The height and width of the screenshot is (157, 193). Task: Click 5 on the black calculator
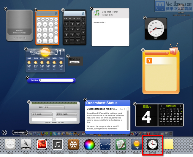coord(72,29)
